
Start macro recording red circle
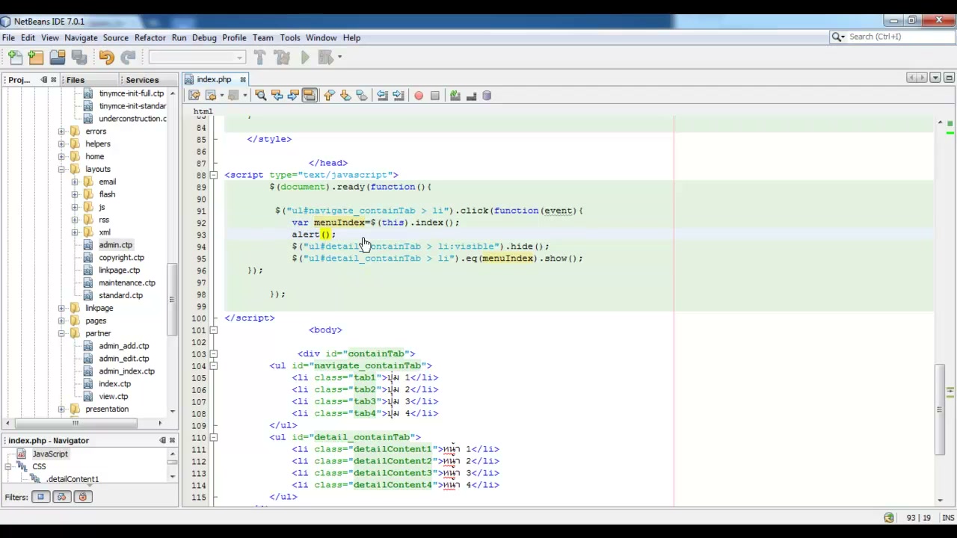pyautogui.click(x=419, y=96)
